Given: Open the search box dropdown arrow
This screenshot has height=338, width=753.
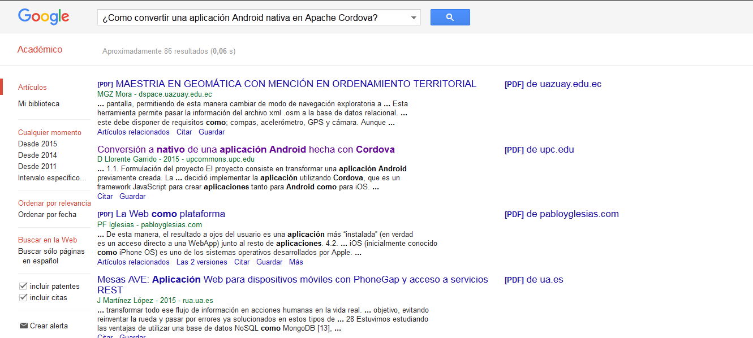Looking at the screenshot, I should 415,18.
